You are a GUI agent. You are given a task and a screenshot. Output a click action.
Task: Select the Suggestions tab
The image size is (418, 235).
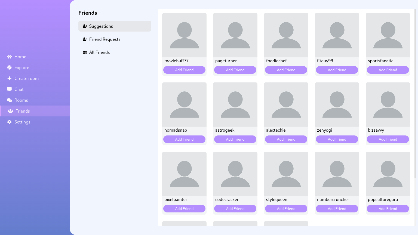click(x=115, y=26)
